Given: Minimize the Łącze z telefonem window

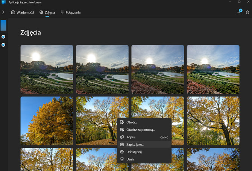Looking at the screenshot, I should [x=230, y=2].
